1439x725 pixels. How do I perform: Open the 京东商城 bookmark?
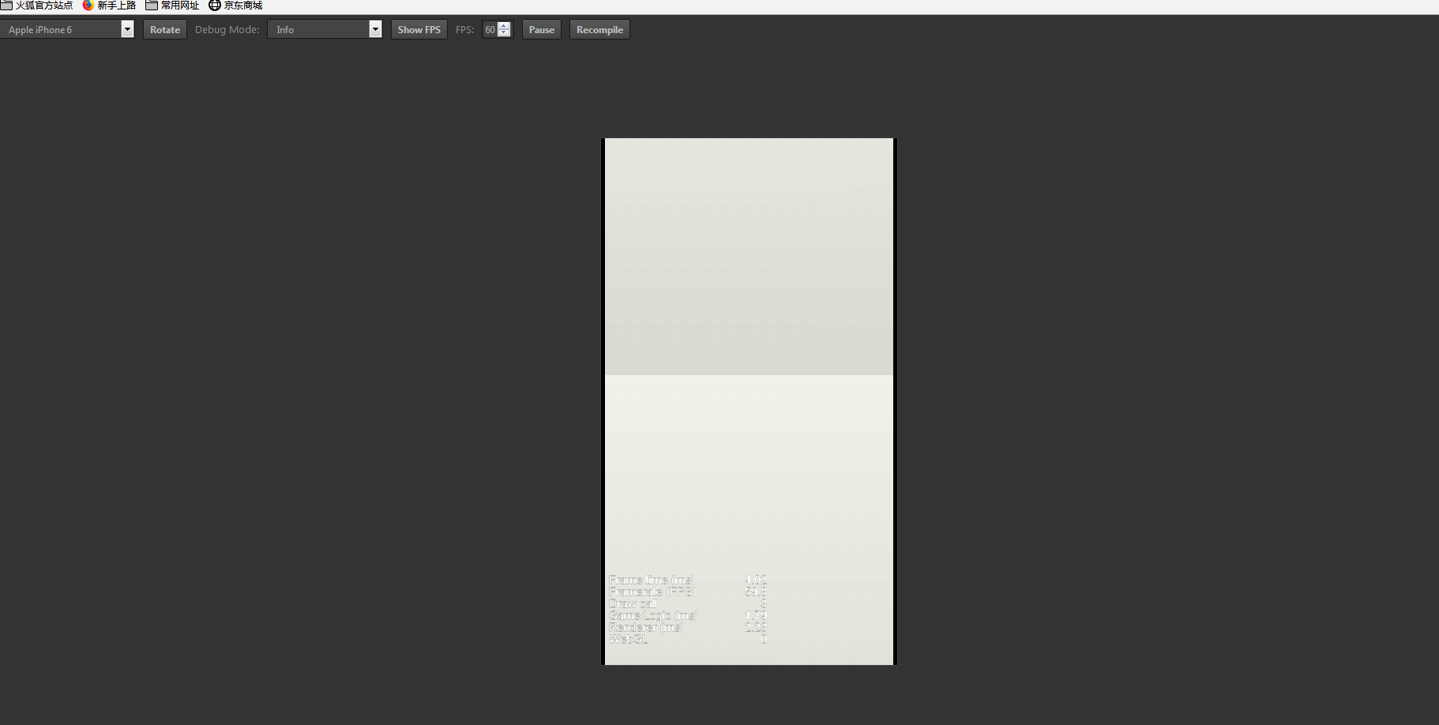pos(235,6)
